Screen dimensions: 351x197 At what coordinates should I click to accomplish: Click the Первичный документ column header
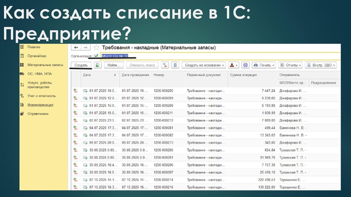(206, 79)
